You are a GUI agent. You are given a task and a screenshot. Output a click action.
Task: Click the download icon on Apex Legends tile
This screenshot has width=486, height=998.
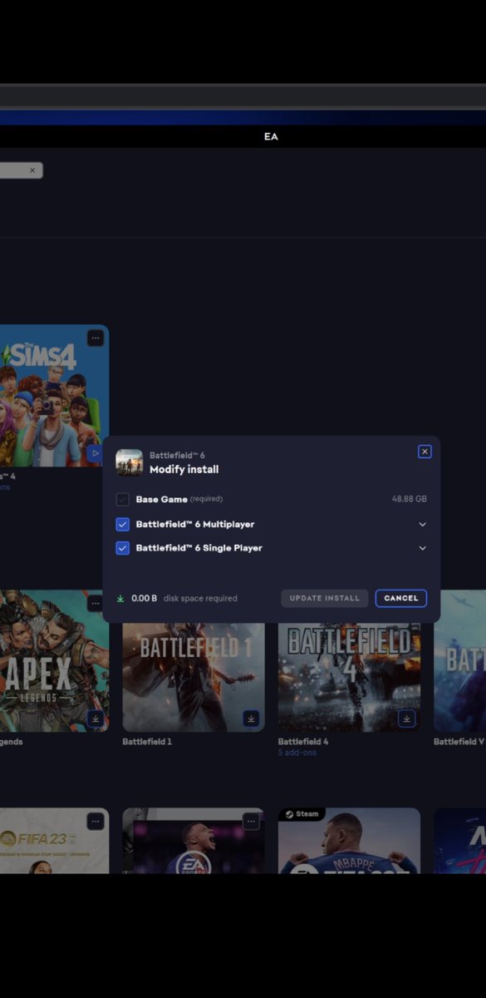click(96, 719)
